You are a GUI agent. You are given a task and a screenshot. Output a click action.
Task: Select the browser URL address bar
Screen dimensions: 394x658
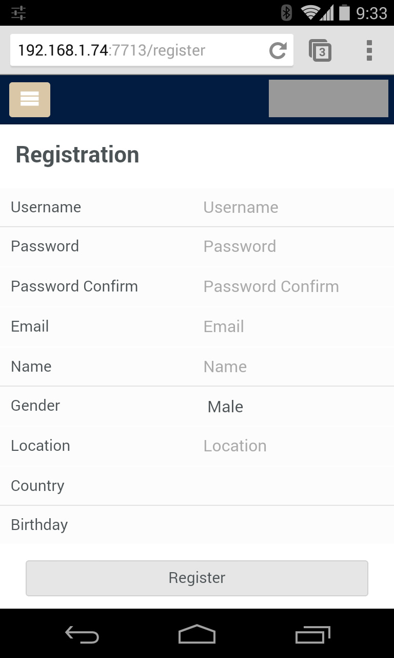pos(139,50)
